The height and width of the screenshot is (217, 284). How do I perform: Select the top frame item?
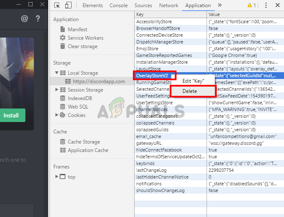(72, 177)
